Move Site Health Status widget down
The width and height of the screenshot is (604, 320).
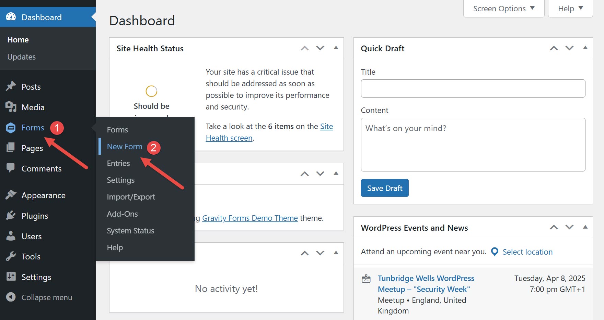(320, 48)
